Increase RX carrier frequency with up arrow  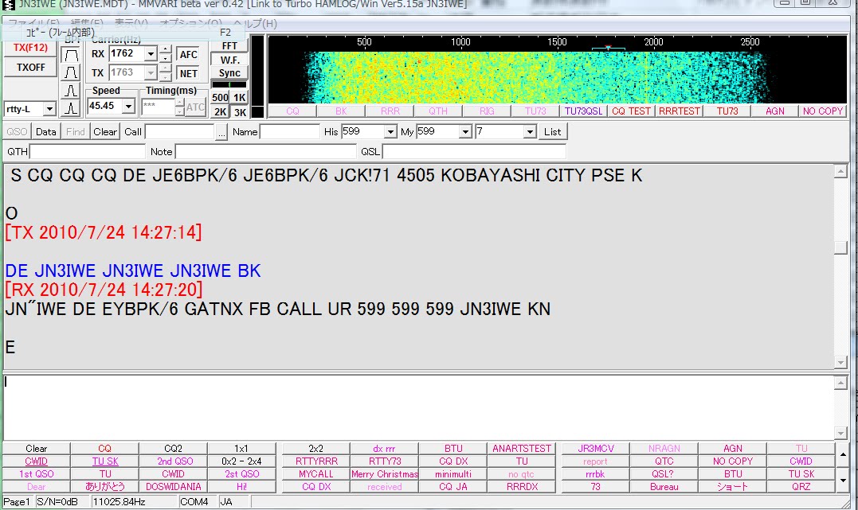(166, 49)
